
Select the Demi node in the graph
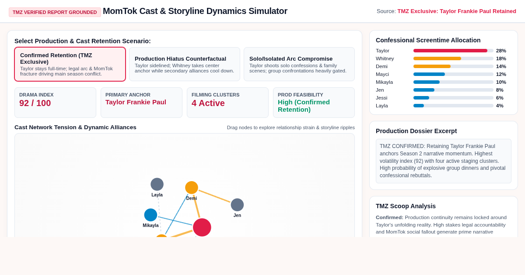tap(192, 188)
